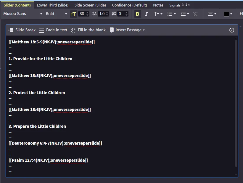Open the text alignment options

tap(212, 14)
